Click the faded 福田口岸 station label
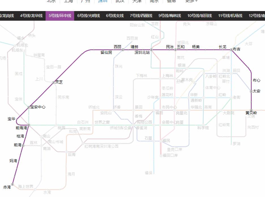 pos(170,155)
